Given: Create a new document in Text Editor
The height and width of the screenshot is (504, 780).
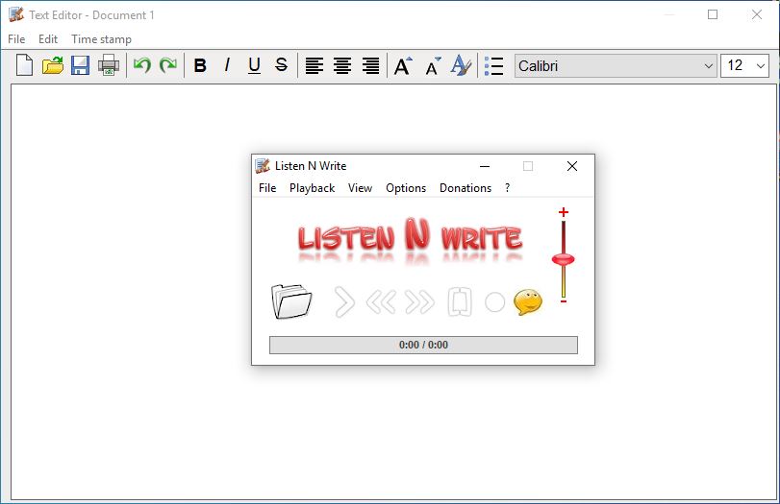Looking at the screenshot, I should (24, 65).
